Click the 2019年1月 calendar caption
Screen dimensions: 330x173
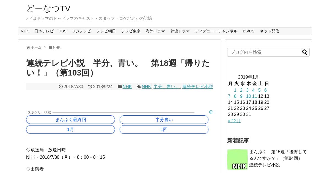tap(248, 77)
